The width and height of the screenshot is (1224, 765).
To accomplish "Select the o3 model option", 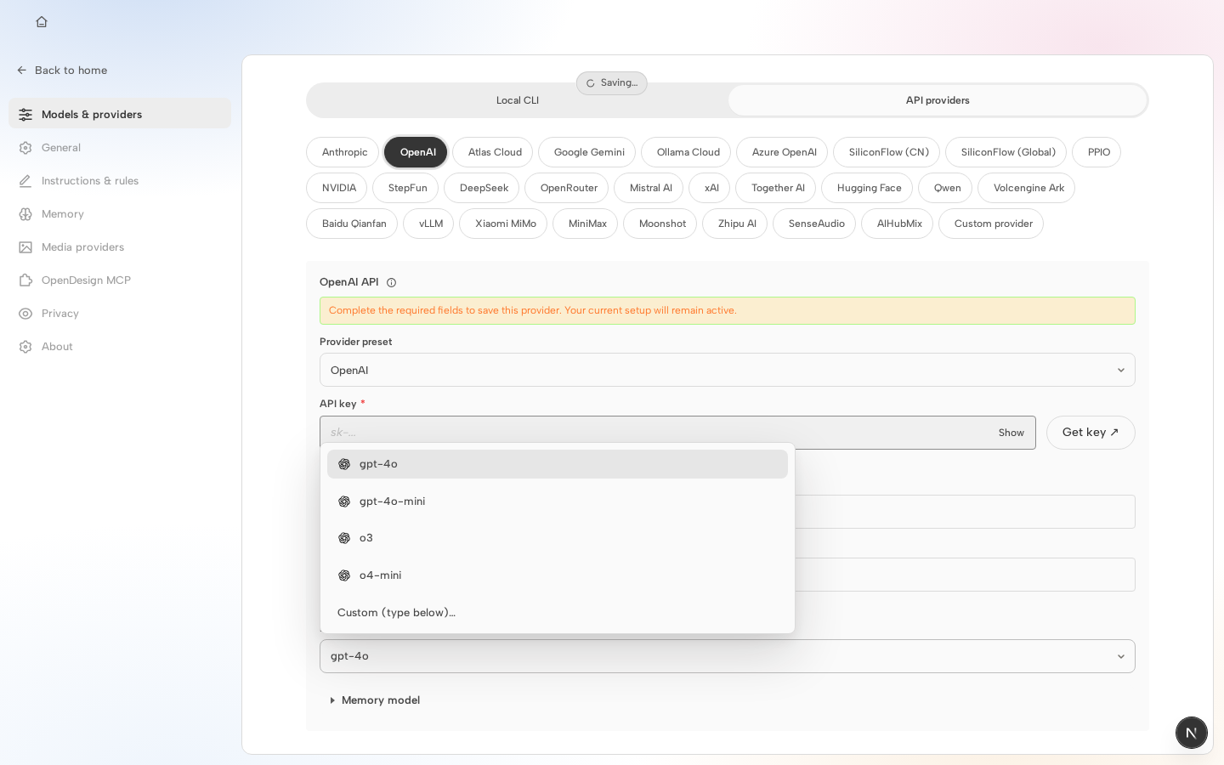I will [558, 538].
